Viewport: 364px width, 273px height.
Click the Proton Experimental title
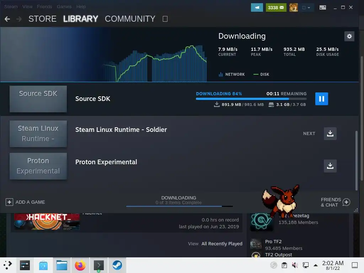click(x=106, y=162)
